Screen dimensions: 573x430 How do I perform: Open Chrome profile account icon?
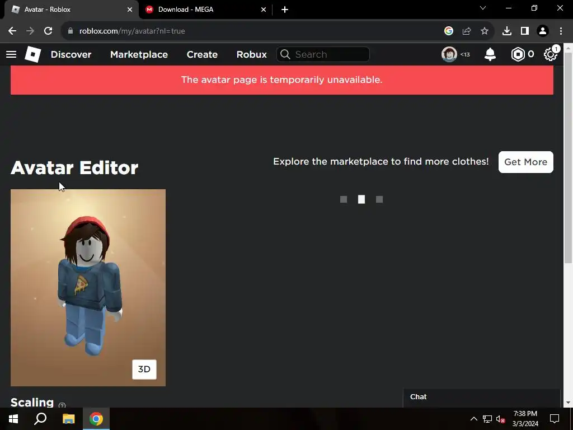[543, 31]
